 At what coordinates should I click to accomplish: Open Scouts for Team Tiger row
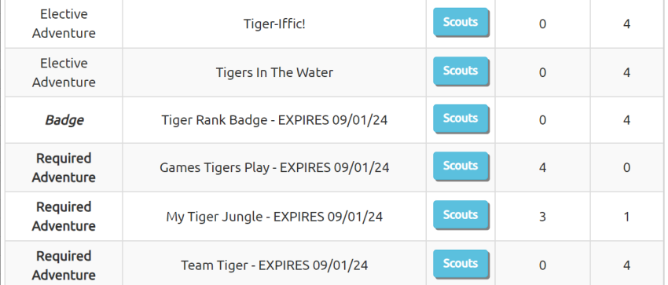click(x=461, y=264)
